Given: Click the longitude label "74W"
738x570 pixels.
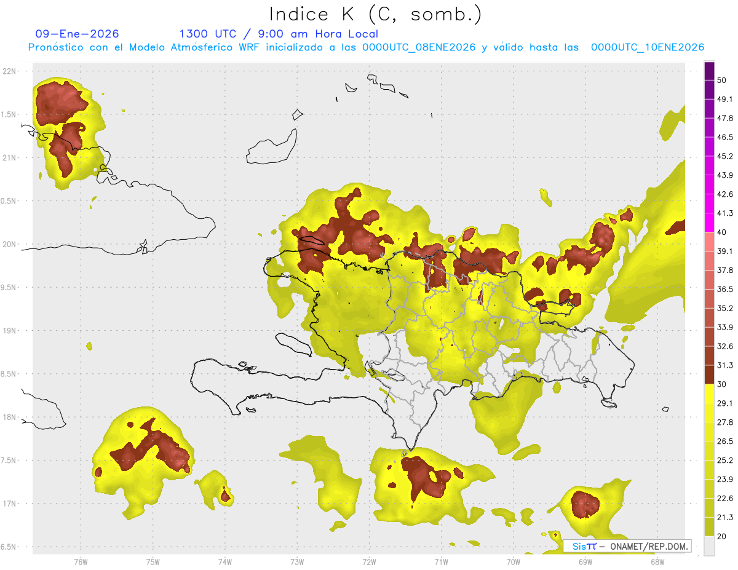Looking at the screenshot, I should click(x=224, y=562).
